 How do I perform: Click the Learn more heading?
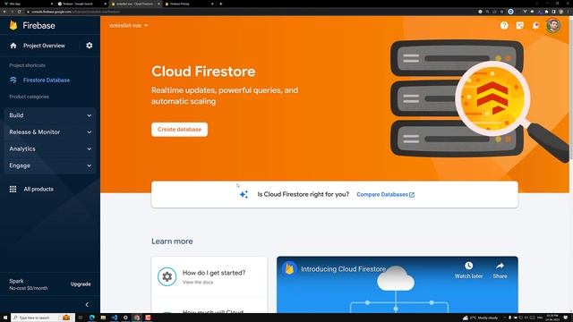pyautogui.click(x=172, y=241)
